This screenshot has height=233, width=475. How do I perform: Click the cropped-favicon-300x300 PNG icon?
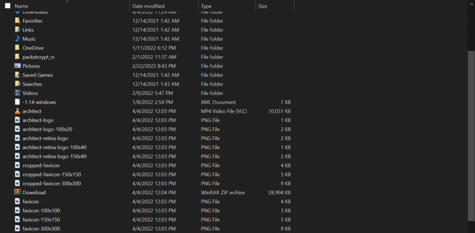[x=17, y=183]
